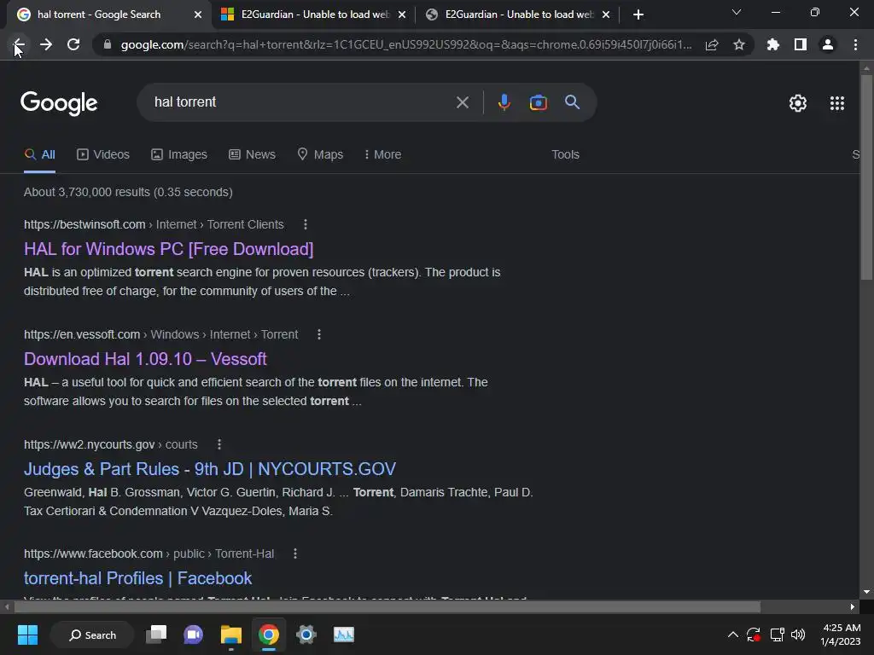The width and height of the screenshot is (874, 655).
Task: Switch to Images results
Action: point(179,155)
